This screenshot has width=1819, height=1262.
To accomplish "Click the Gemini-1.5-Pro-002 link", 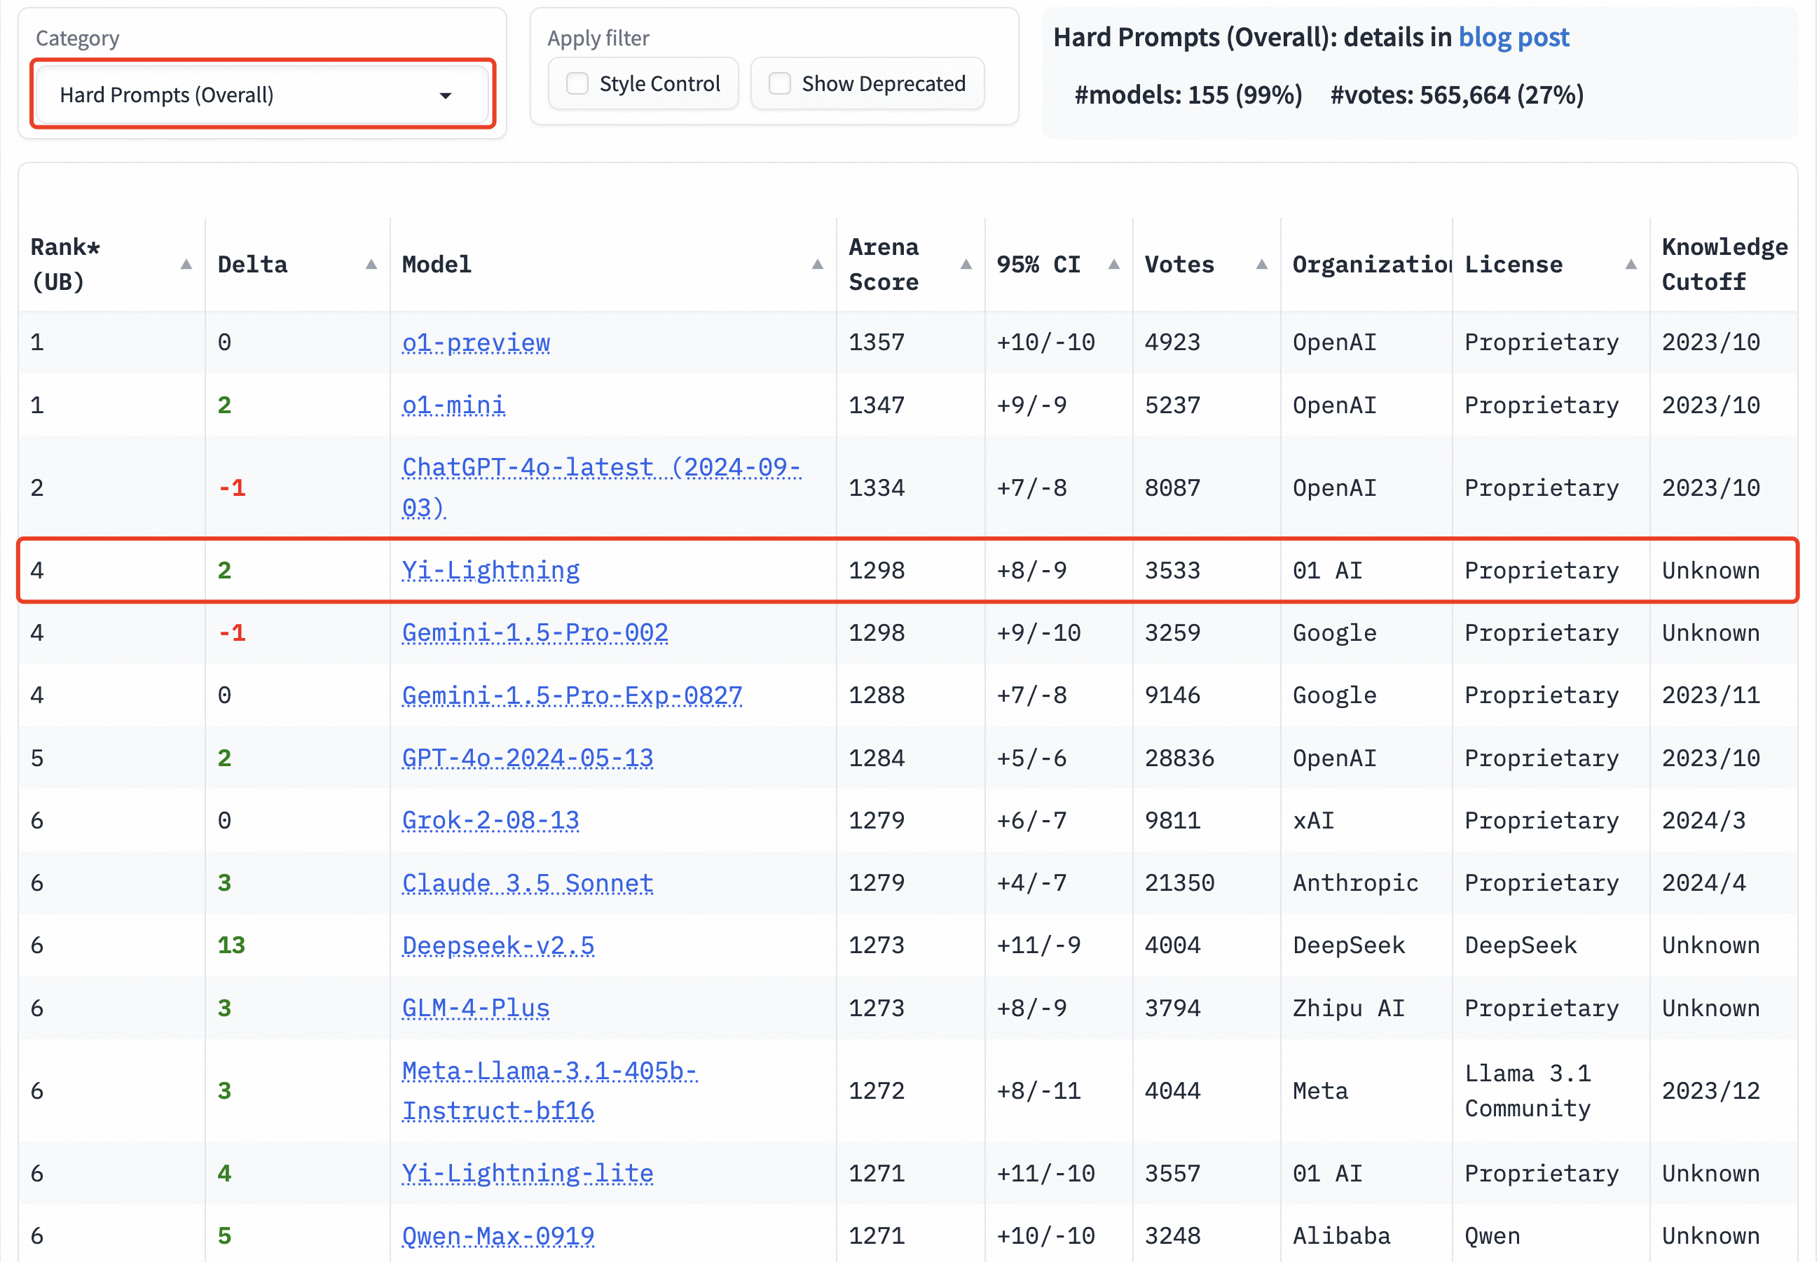I will [x=535, y=632].
